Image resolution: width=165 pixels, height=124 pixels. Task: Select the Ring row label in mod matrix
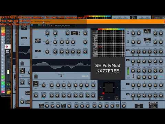(x=96, y=53)
